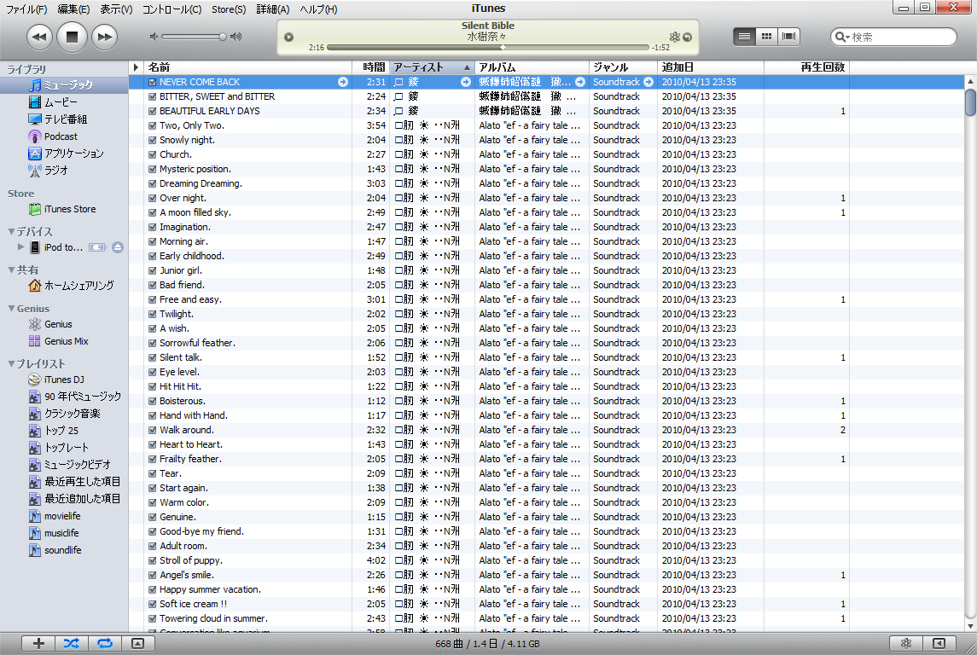The width and height of the screenshot is (977, 655).
Task: Add a new playlist with plus button
Action: coord(38,644)
